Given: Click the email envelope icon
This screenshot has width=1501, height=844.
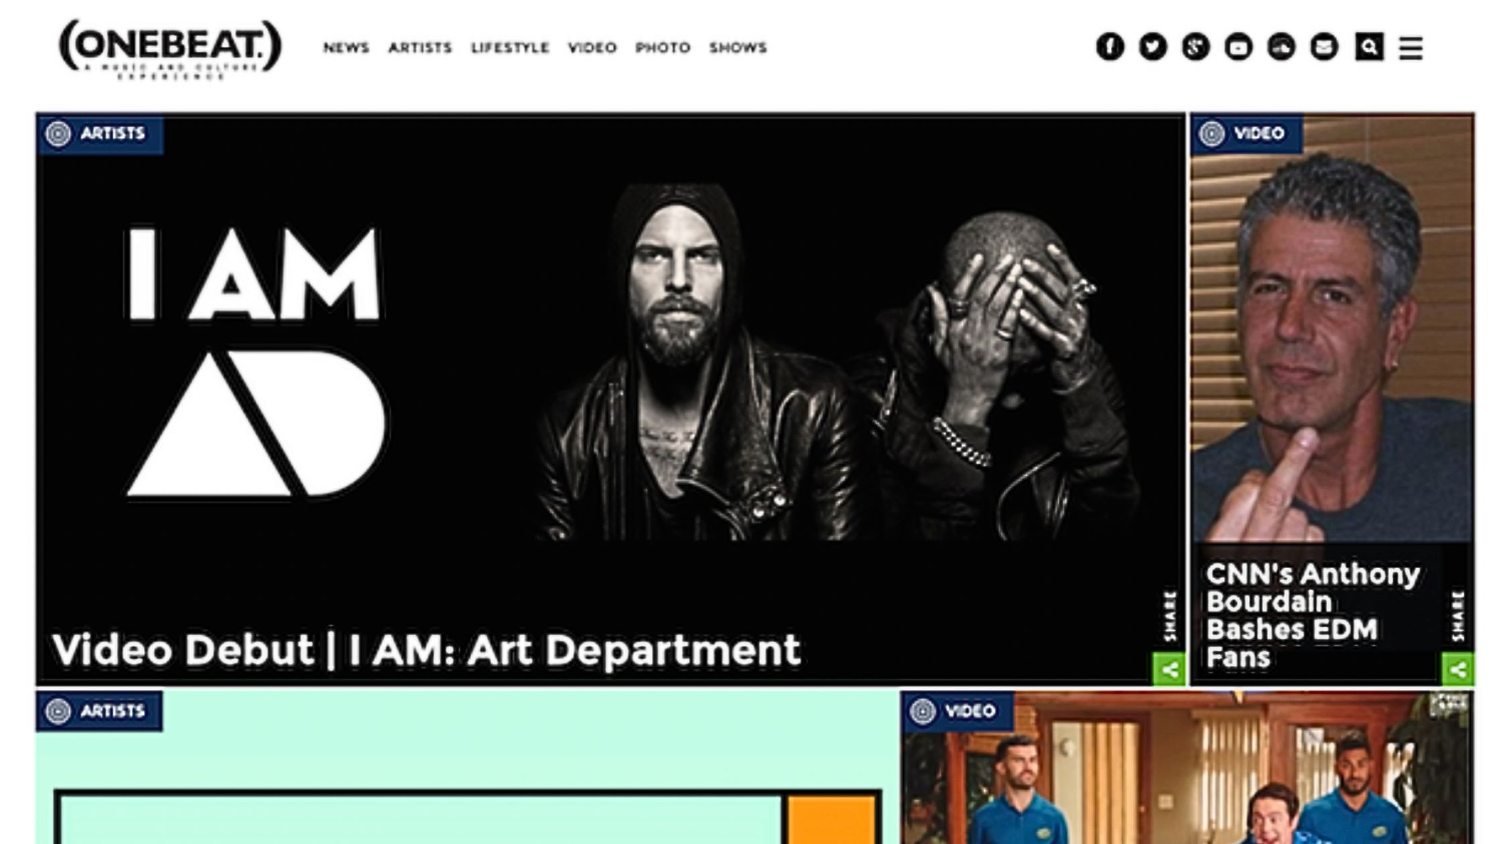Looking at the screenshot, I should pyautogui.click(x=1324, y=47).
